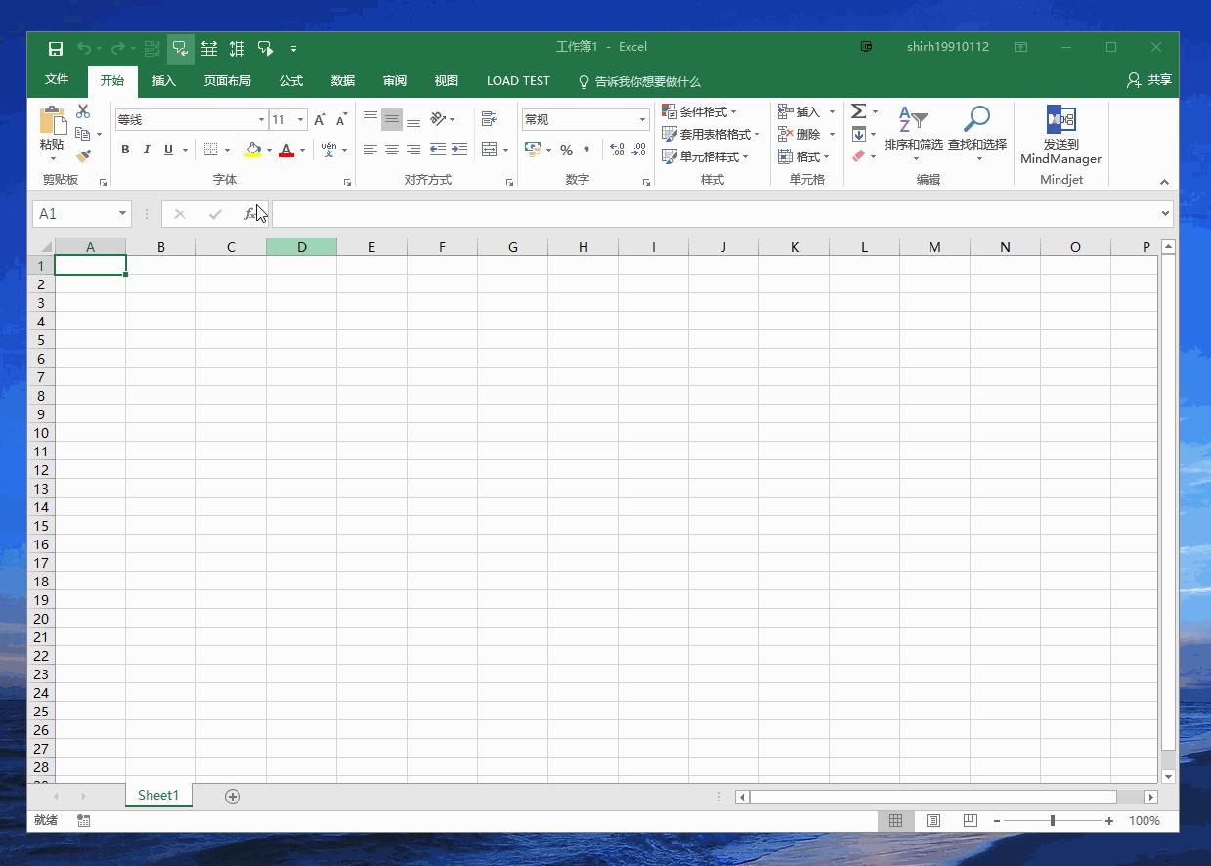Expand the Name Box dropdown arrow

tap(122, 213)
